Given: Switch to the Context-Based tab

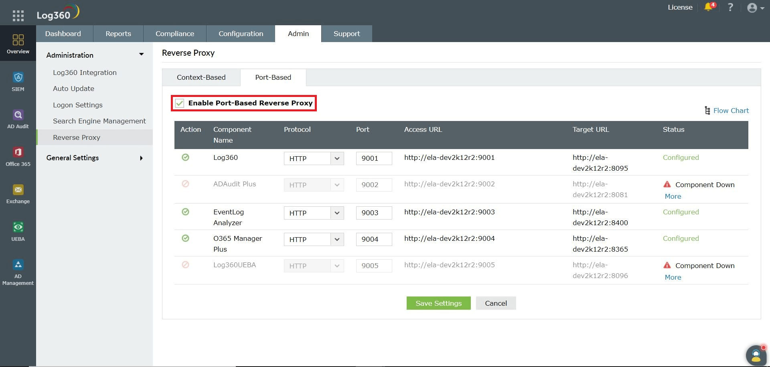Looking at the screenshot, I should click(x=201, y=77).
